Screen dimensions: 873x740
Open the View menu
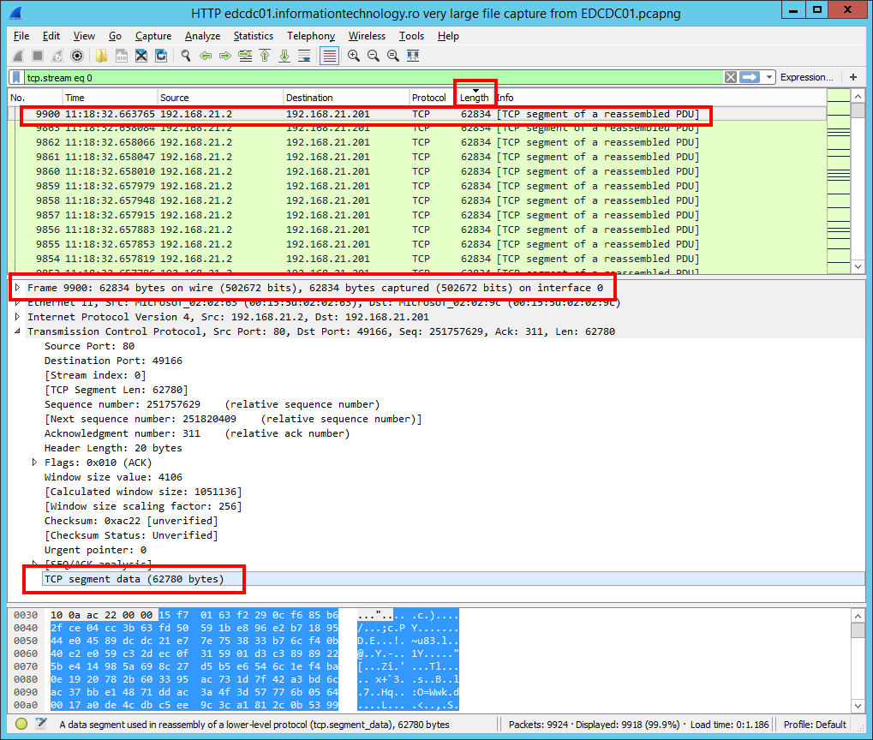tap(84, 36)
